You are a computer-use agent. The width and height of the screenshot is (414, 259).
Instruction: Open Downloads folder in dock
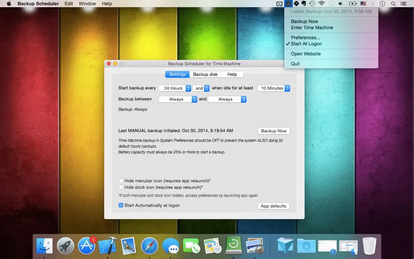(x=306, y=246)
